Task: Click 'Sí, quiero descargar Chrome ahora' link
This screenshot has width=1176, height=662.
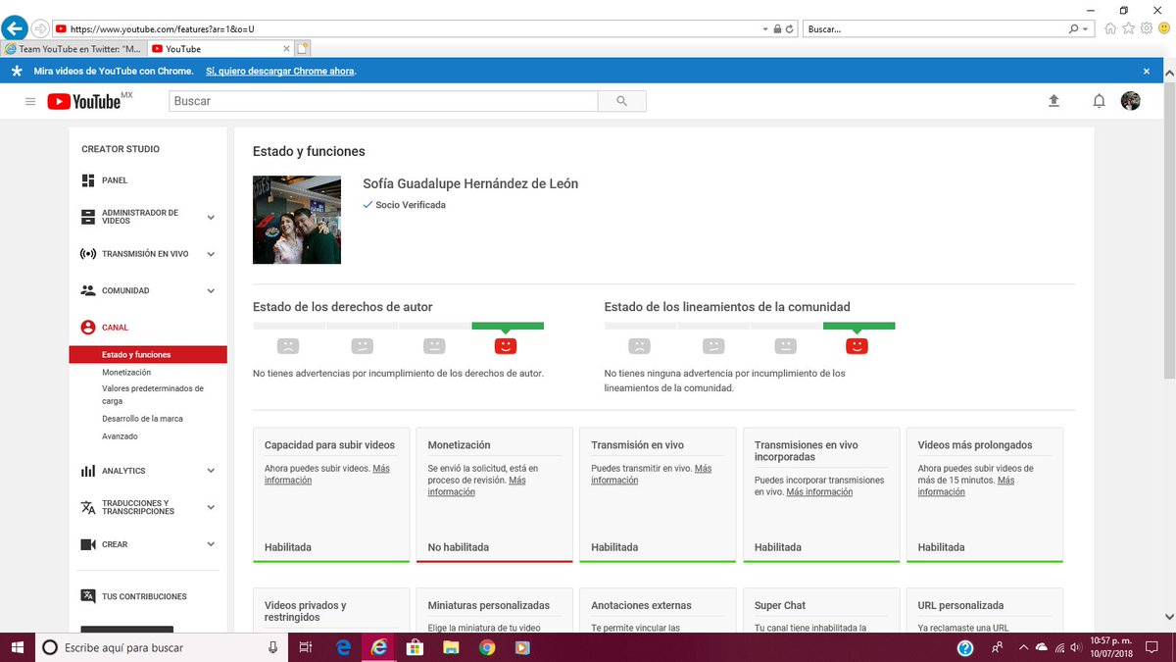Action: [280, 71]
